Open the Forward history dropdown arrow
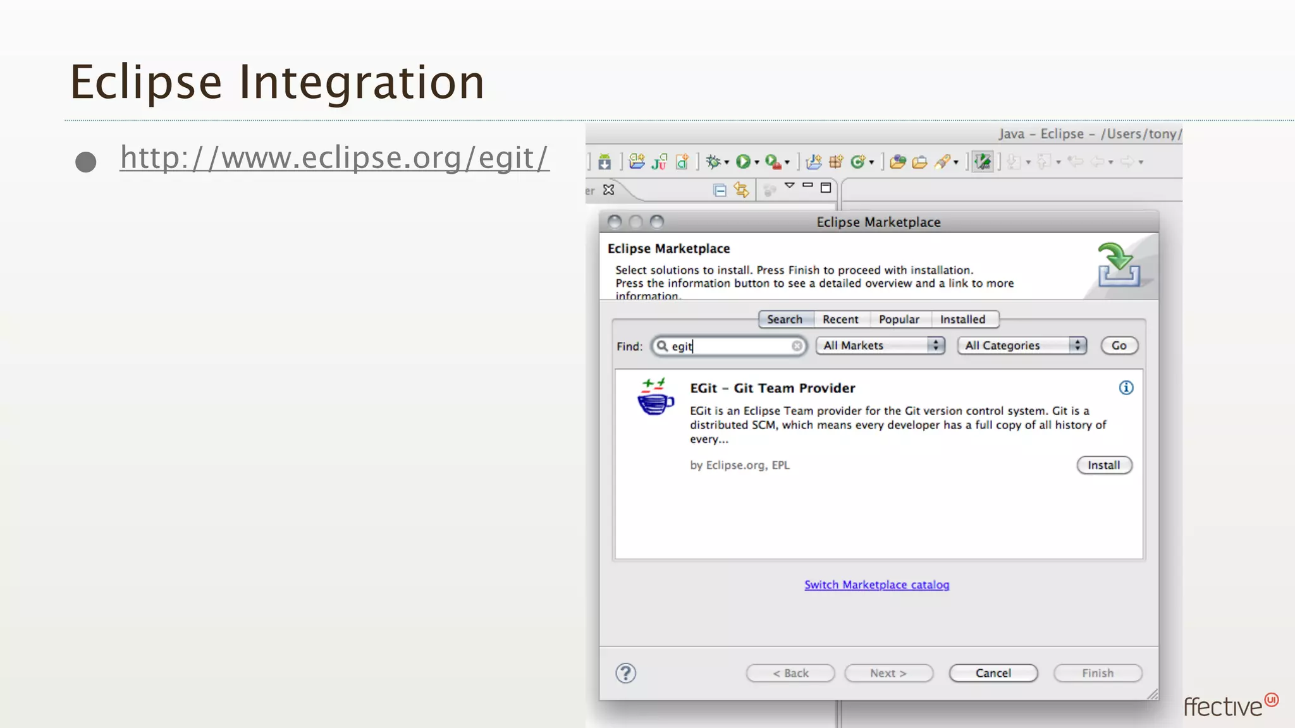Viewport: 1295px width, 728px height. point(1141,162)
